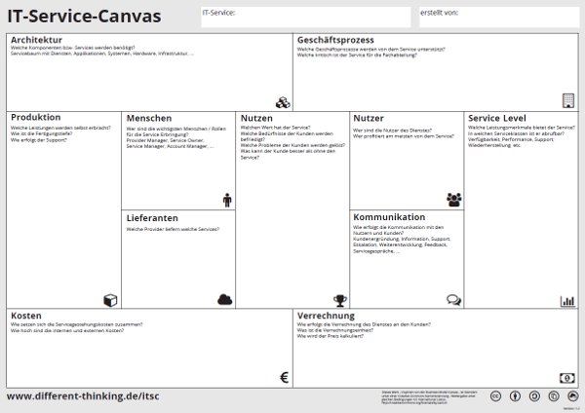Click the building icon in Geschäftsprozess section
This screenshot has width=585, height=413.
[568, 100]
